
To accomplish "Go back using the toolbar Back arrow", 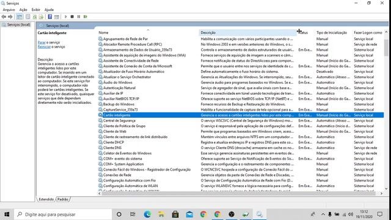I will coord(4,16).
